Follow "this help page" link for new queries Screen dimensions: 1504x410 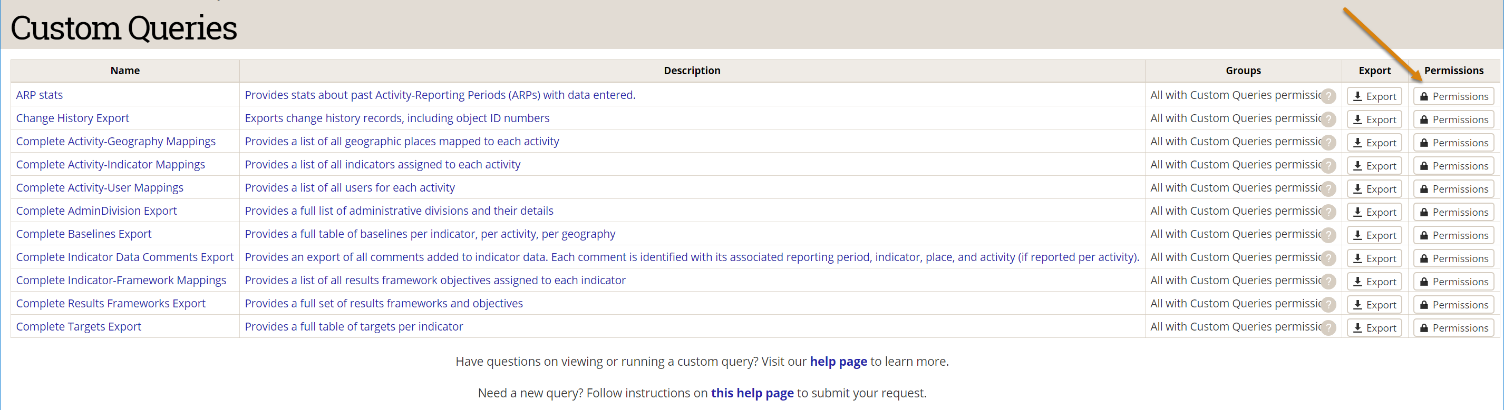tap(752, 393)
